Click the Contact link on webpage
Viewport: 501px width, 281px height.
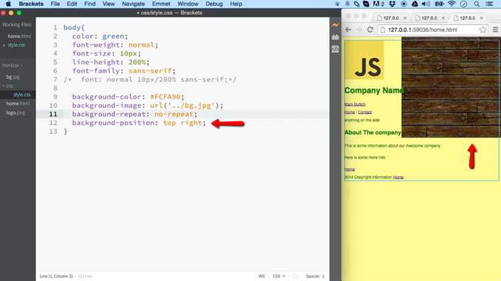(365, 112)
